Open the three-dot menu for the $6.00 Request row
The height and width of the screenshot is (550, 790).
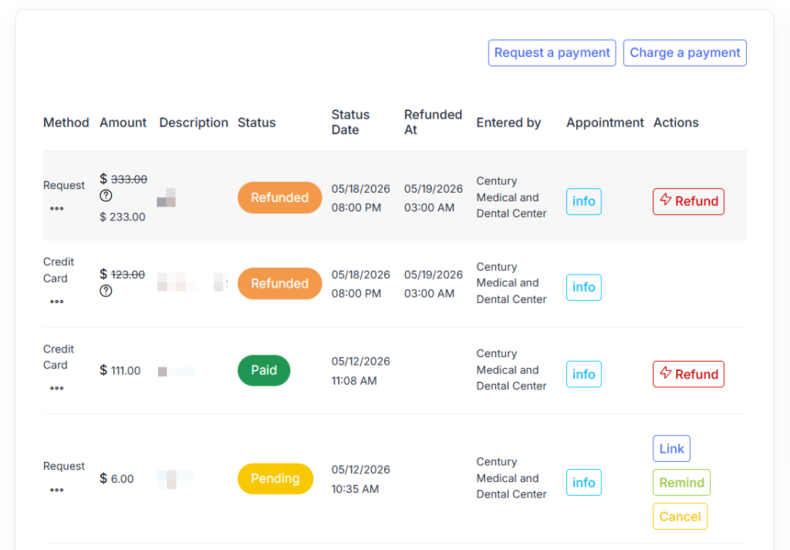click(56, 490)
